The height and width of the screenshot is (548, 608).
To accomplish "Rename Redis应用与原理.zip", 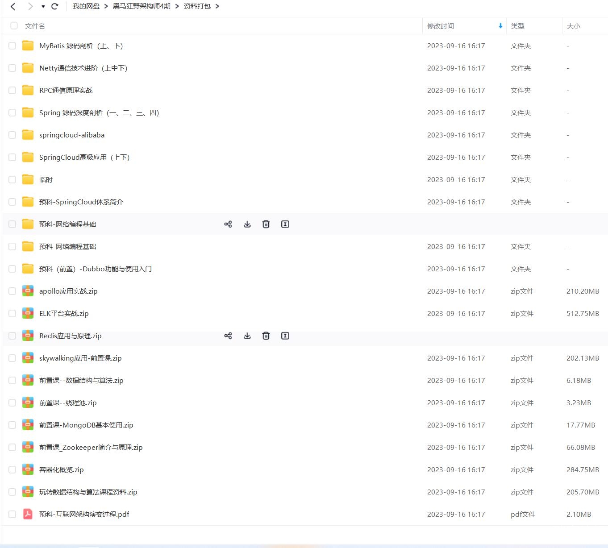I will pos(285,336).
